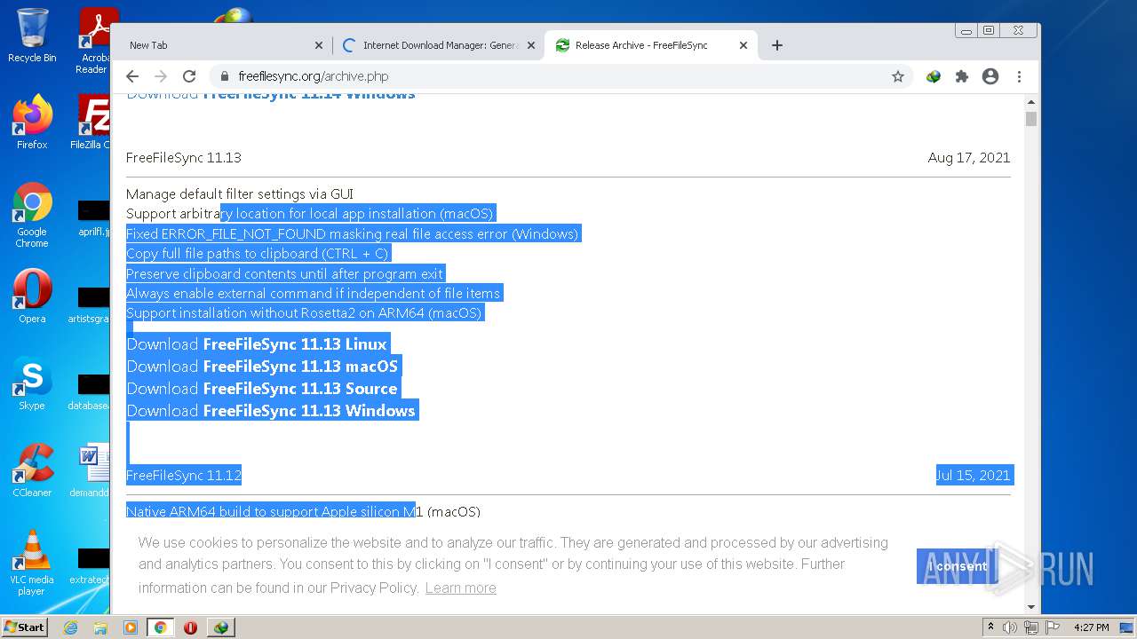Image resolution: width=1137 pixels, height=639 pixels.
Task: Download FreeFileSync 11.13 macOS
Action: [262, 367]
